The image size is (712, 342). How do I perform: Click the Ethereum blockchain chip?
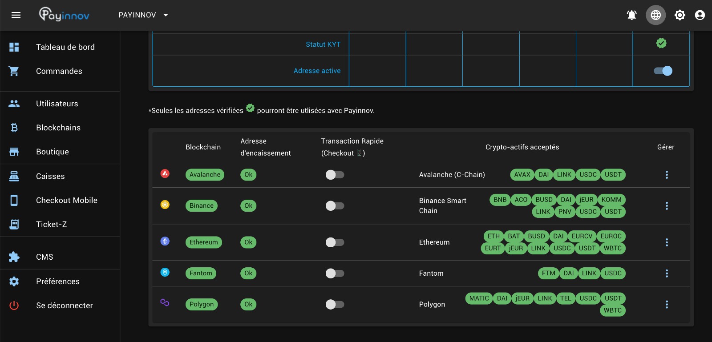click(204, 242)
